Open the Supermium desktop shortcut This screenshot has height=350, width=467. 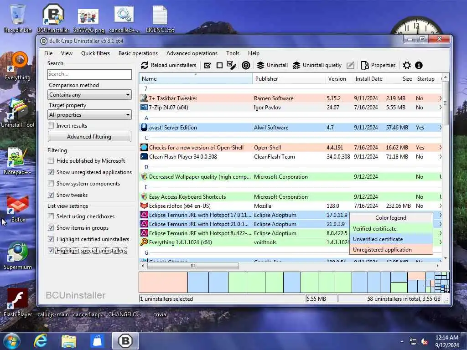18,255
